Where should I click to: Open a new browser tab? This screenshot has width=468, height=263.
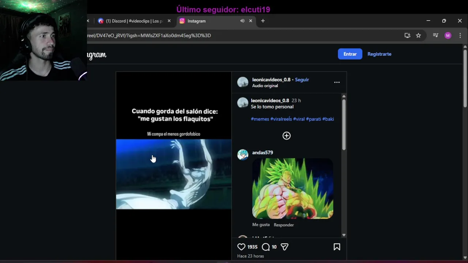[x=263, y=21]
